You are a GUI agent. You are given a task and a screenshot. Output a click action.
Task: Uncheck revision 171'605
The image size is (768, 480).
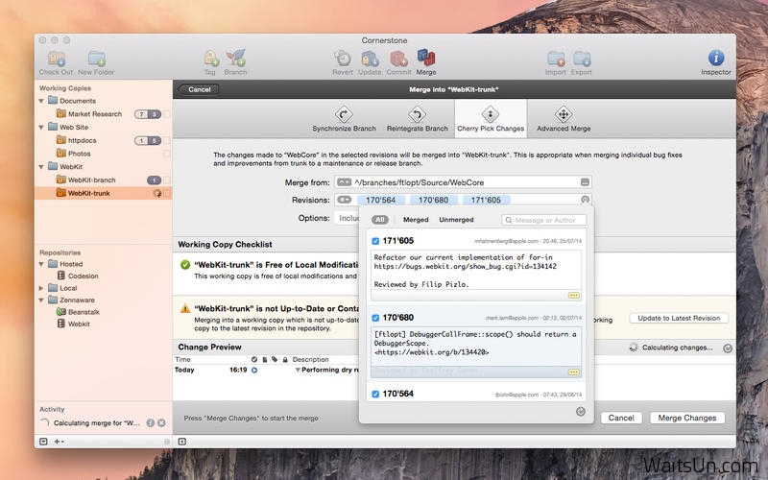375,241
